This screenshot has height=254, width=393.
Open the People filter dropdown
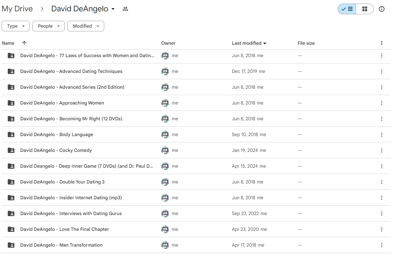pyautogui.click(x=48, y=26)
